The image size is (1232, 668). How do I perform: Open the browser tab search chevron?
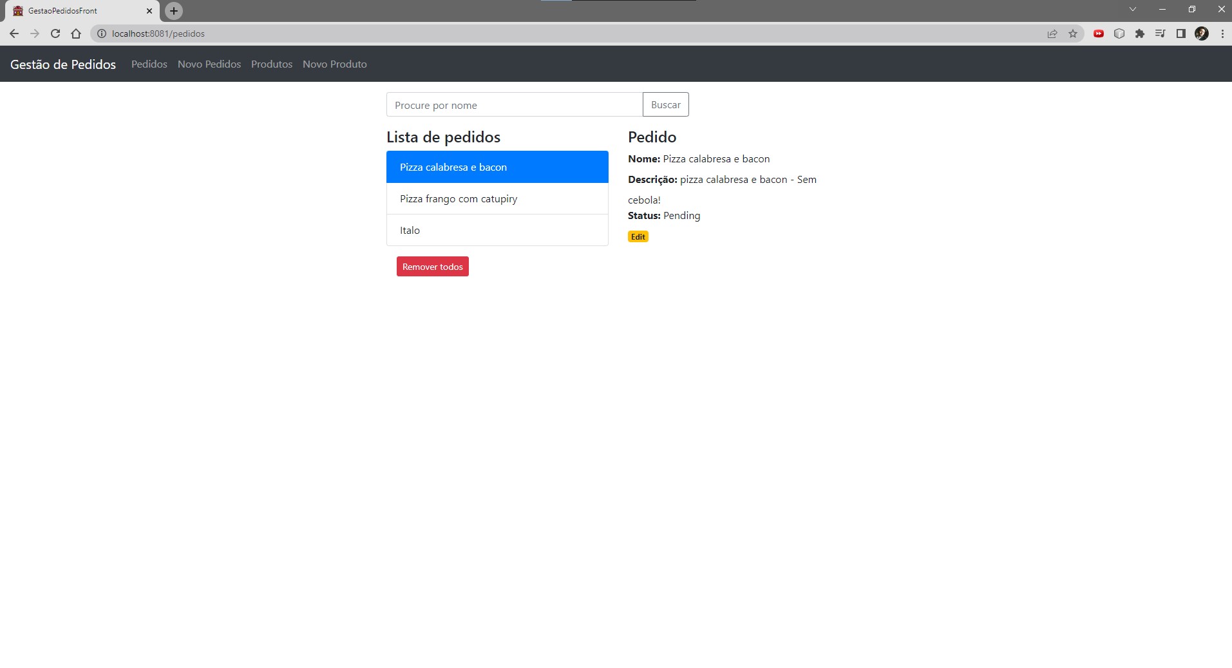click(x=1132, y=9)
